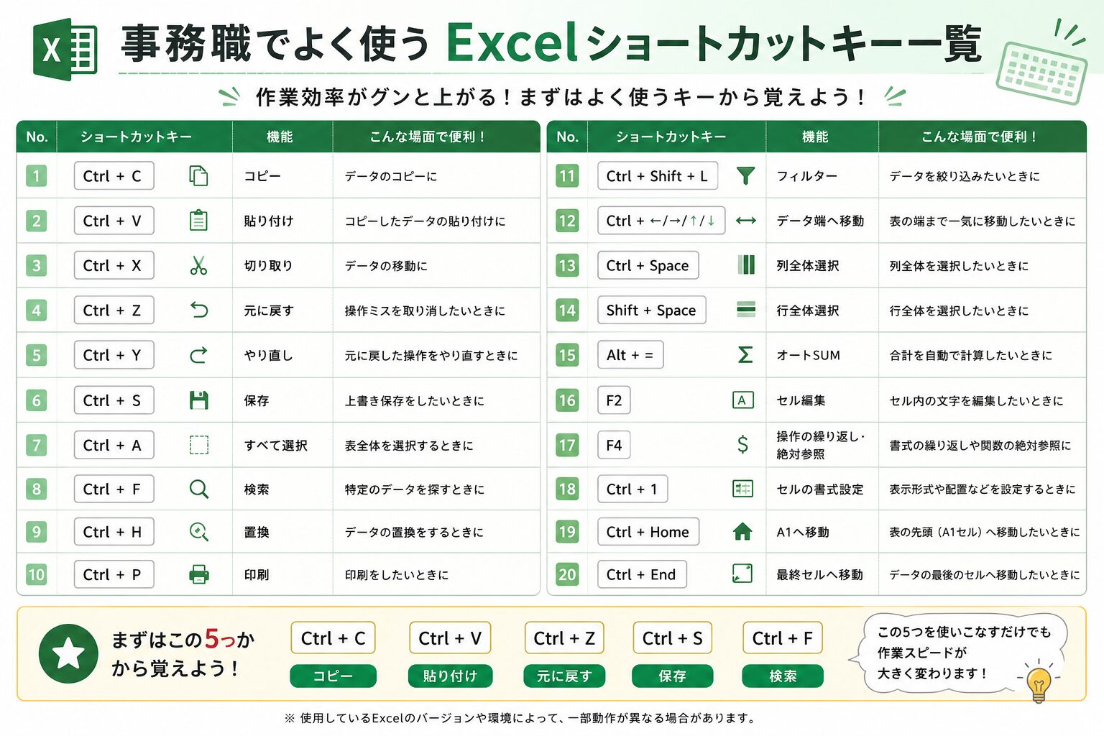Click the footnote about Excelのバージョン
This screenshot has height=736, width=1104.
tap(520, 717)
